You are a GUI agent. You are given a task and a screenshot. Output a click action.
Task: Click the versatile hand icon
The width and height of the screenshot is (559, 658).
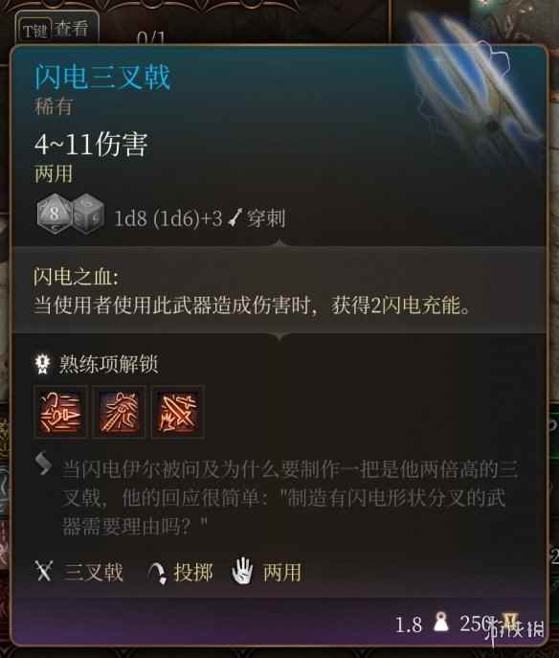click(x=242, y=571)
